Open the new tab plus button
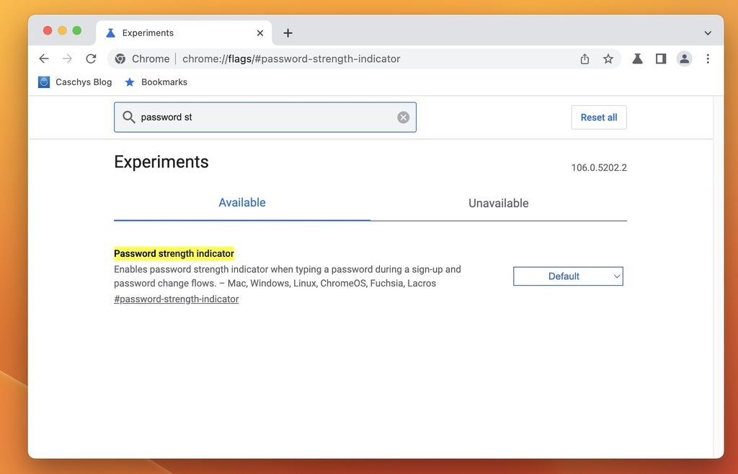The width and height of the screenshot is (738, 474). pos(288,33)
